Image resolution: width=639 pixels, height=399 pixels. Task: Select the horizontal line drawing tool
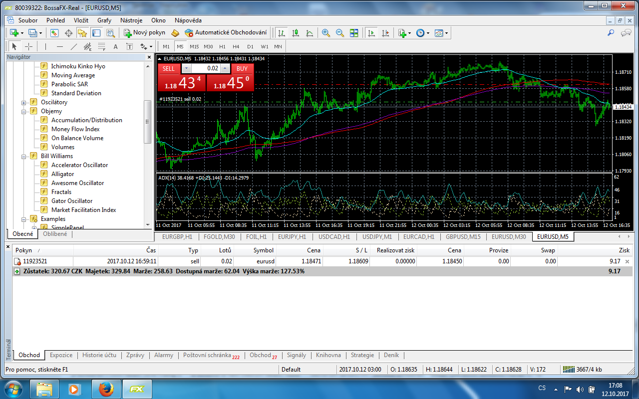click(x=60, y=46)
